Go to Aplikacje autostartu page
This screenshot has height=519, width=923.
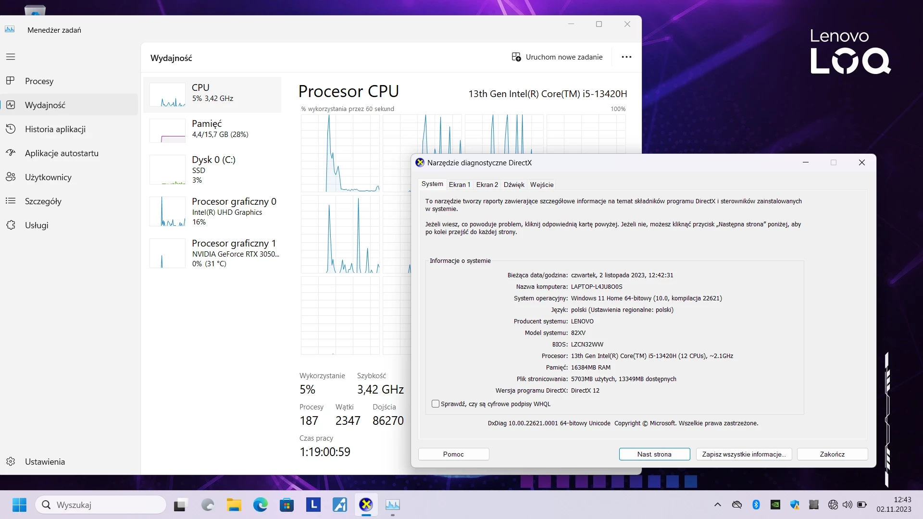click(x=69, y=153)
